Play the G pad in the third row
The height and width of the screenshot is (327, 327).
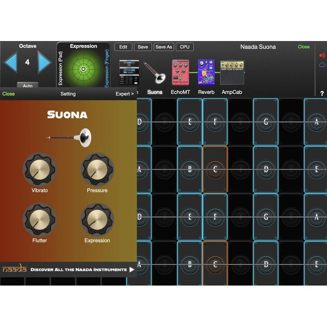click(x=266, y=217)
